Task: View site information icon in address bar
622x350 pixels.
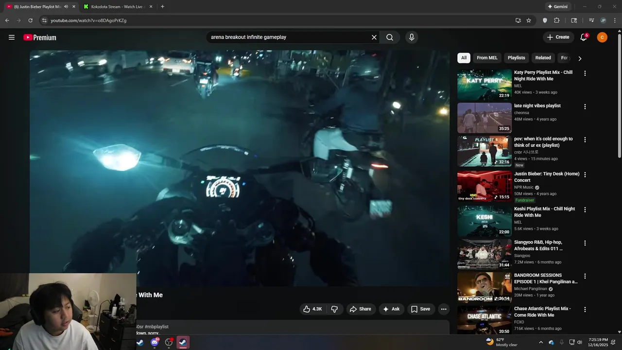Action: point(44,20)
